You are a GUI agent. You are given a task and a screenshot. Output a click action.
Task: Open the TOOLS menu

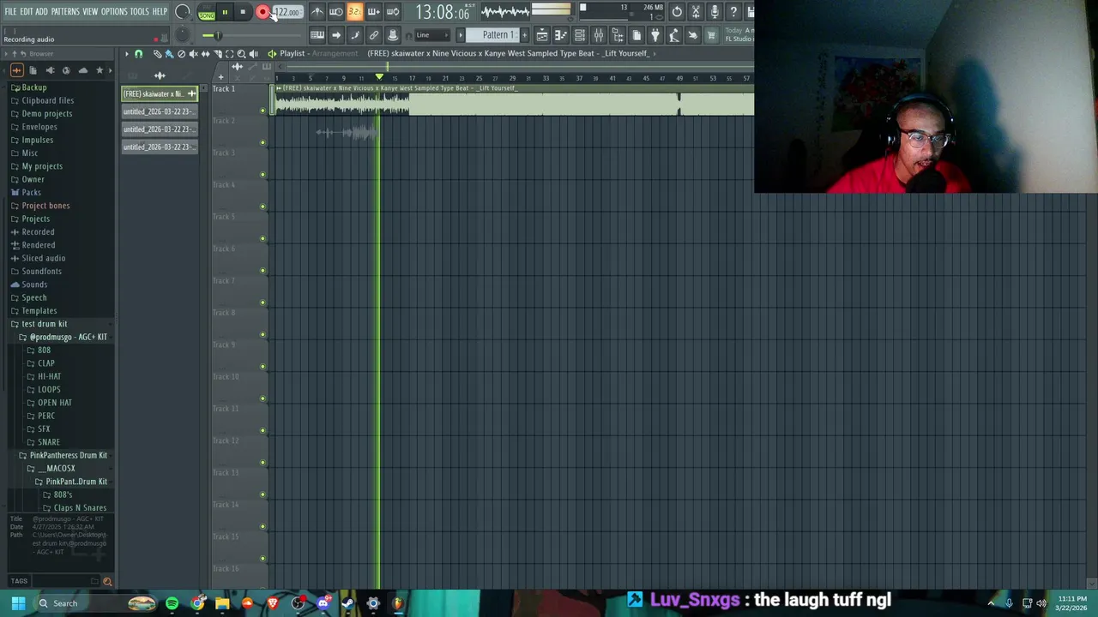(140, 12)
